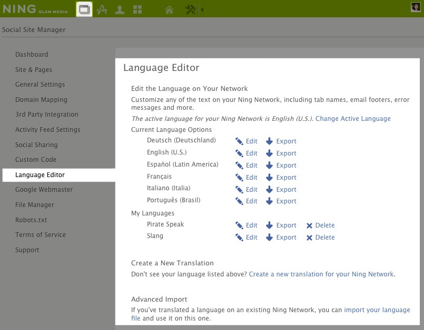Click the Social Site Manager window icon
Viewport: 424px width, 330px height.
coord(84,9)
